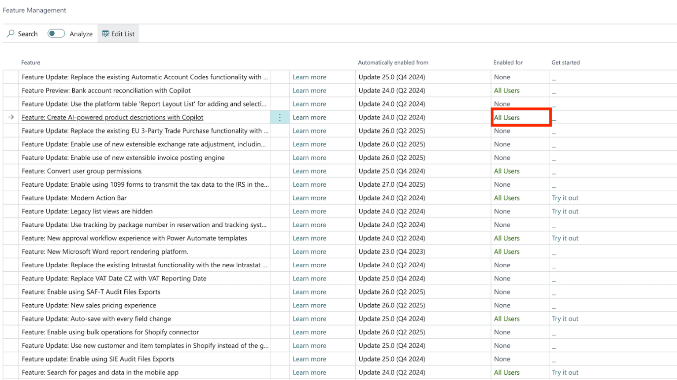677x380 pixels.
Task: Select Feature Update: New sales pricing experience
Action: tap(89, 305)
